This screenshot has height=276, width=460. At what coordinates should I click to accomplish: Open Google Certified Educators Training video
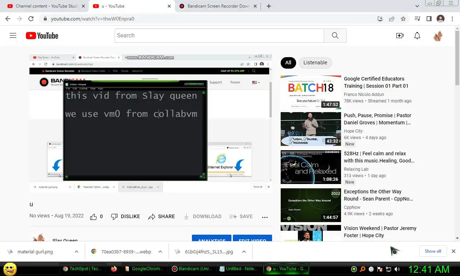coord(376,82)
